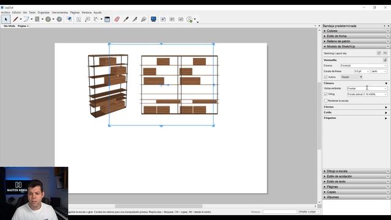Open the Ayuda menu

pyautogui.click(x=98, y=12)
